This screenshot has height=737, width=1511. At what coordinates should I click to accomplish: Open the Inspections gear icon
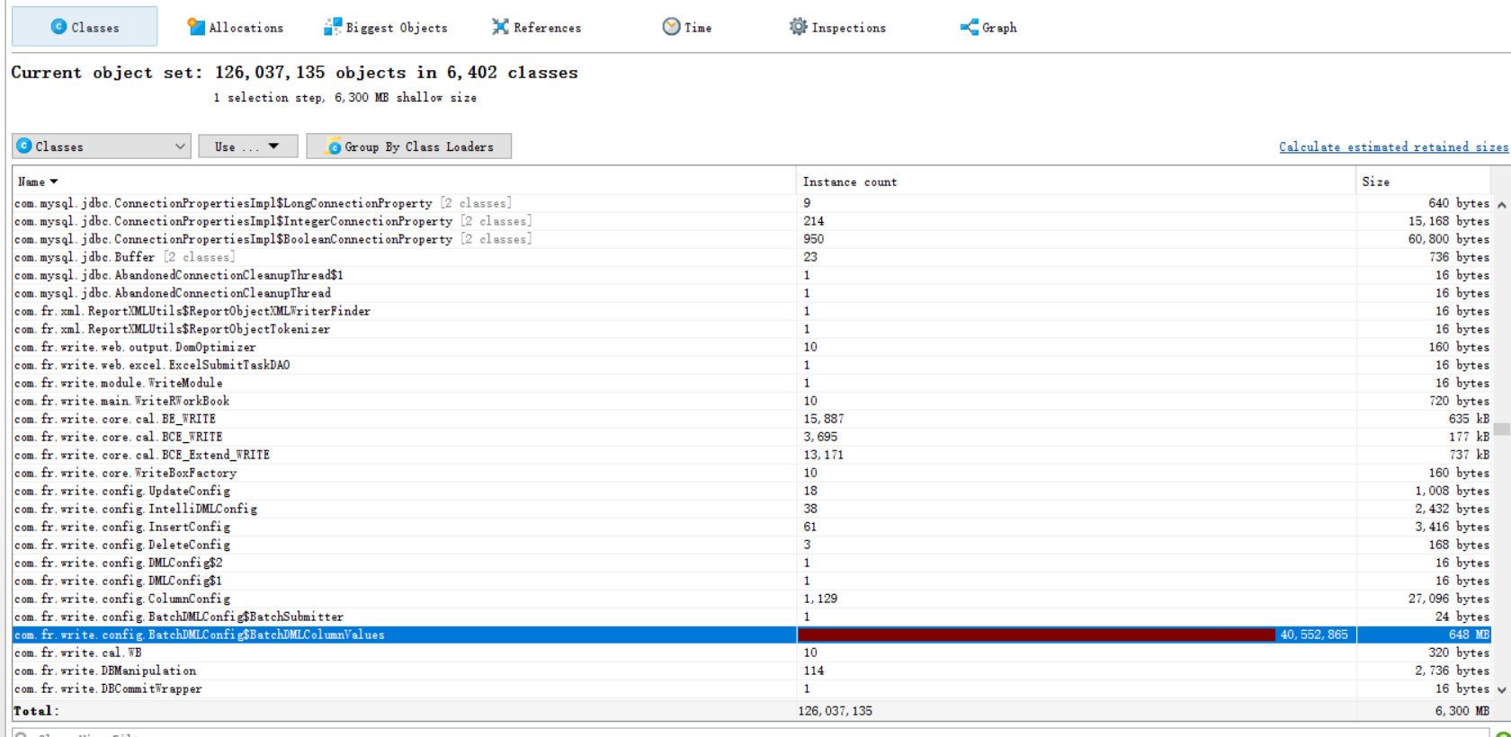(798, 27)
